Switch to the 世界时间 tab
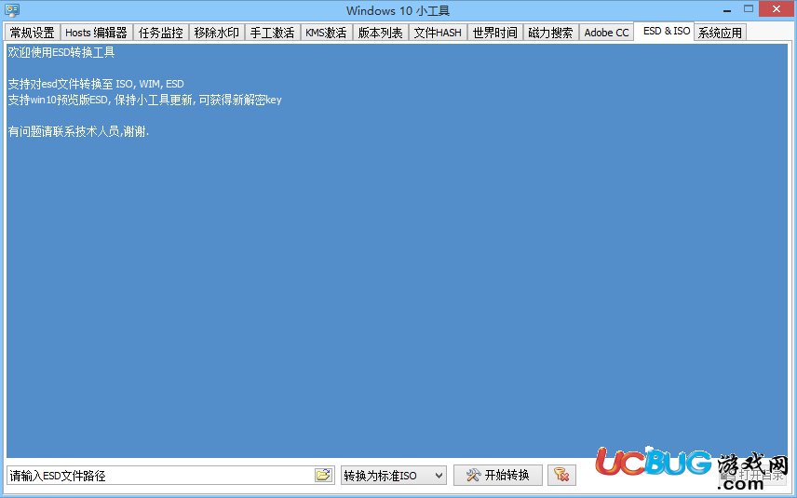 point(494,33)
